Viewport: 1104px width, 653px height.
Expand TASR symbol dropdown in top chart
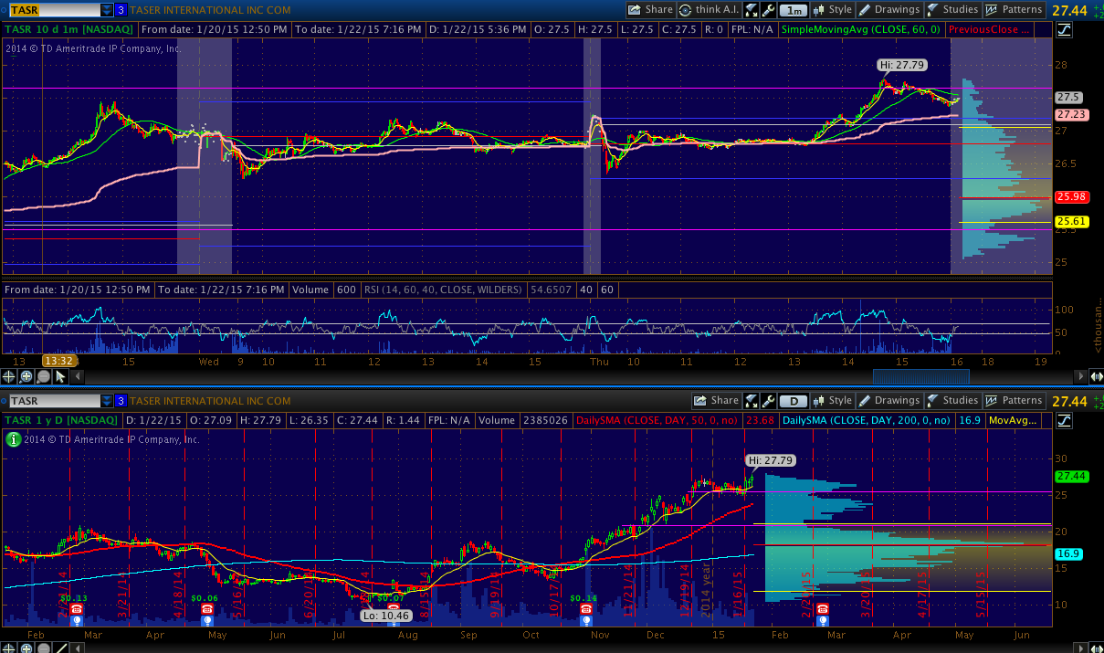(x=107, y=10)
